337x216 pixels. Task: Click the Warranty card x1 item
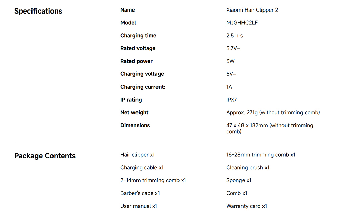tap(247, 206)
